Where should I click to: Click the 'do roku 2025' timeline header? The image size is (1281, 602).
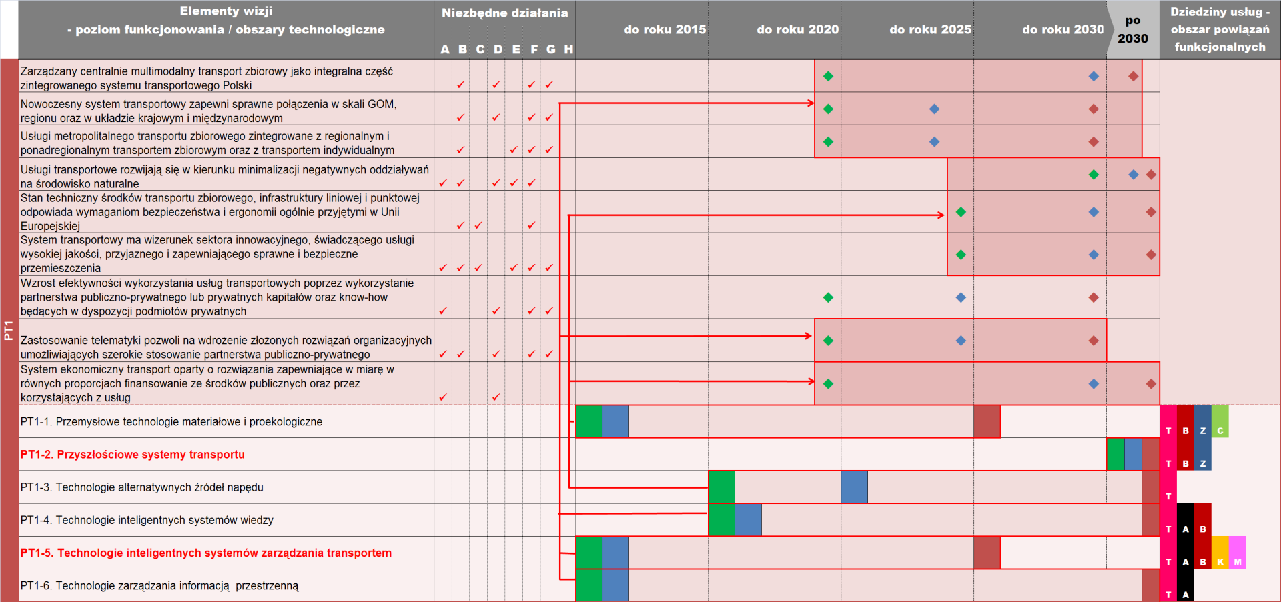pyautogui.click(x=930, y=29)
